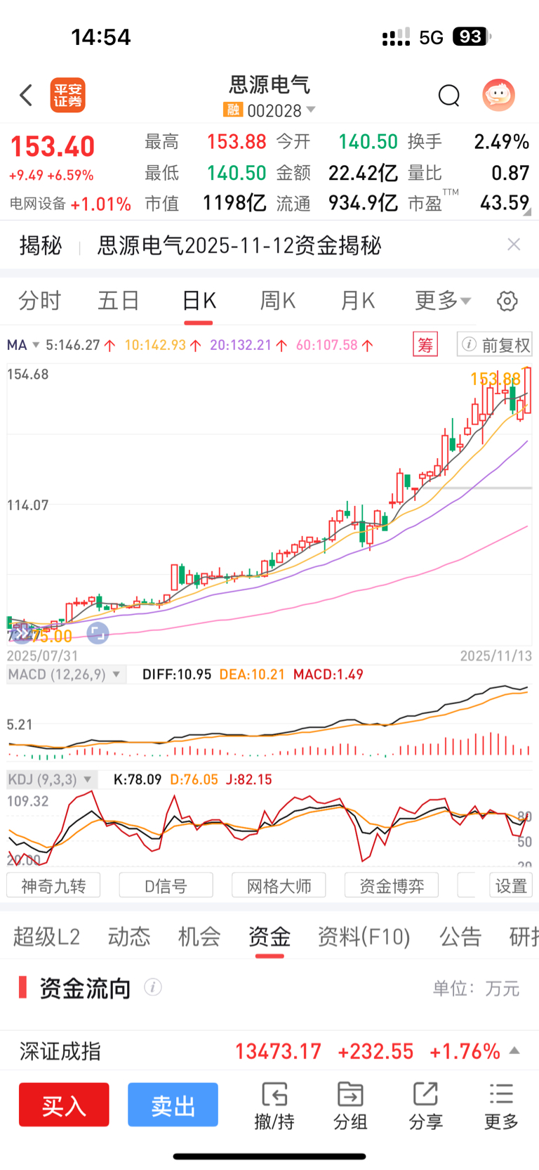The image size is (539, 1170).
Task: Open the 公告 tab
Action: pyautogui.click(x=460, y=937)
